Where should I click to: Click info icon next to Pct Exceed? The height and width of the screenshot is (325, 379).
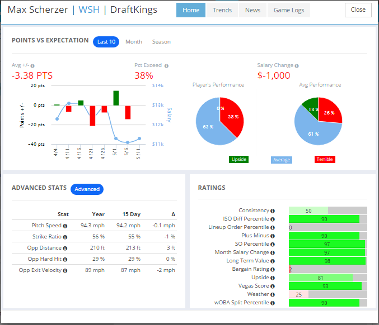click(x=166, y=66)
